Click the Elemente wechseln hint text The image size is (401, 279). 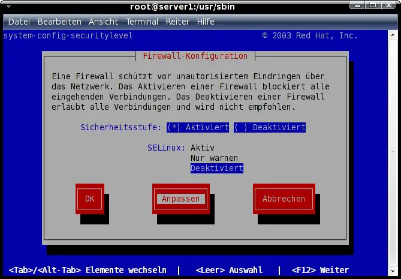pyautogui.click(x=126, y=270)
